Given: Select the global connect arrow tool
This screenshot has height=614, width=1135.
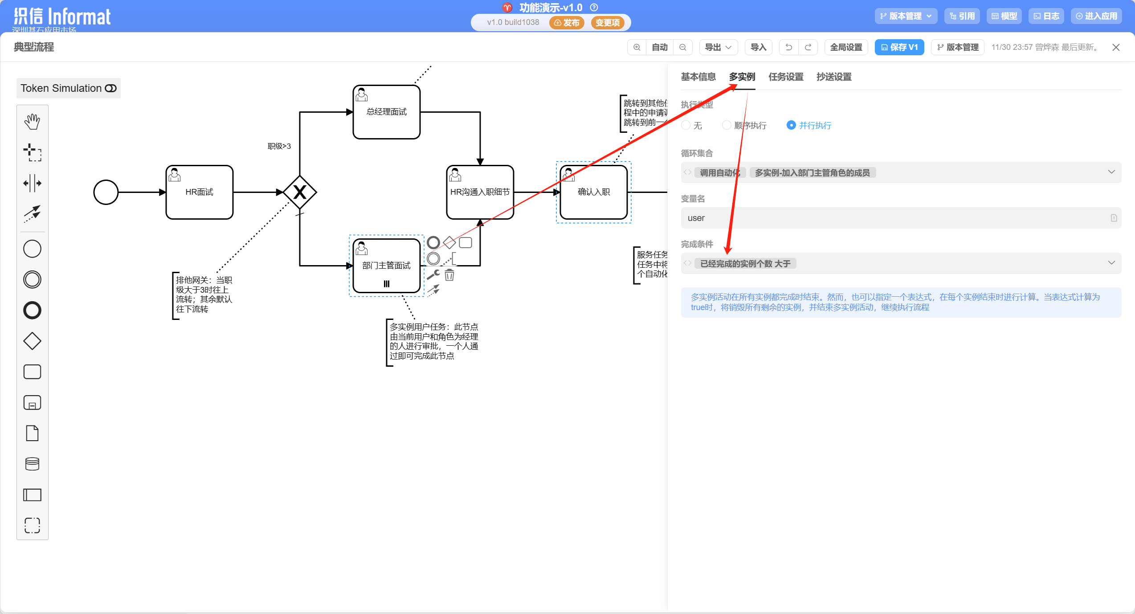Looking at the screenshot, I should click(x=32, y=214).
